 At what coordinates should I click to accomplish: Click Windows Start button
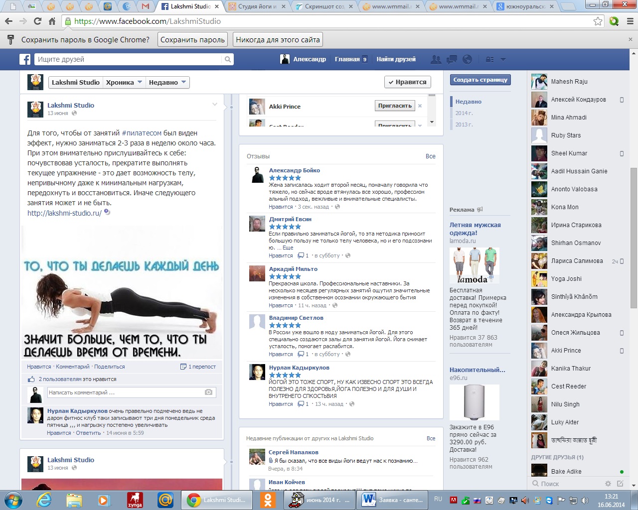point(13,500)
